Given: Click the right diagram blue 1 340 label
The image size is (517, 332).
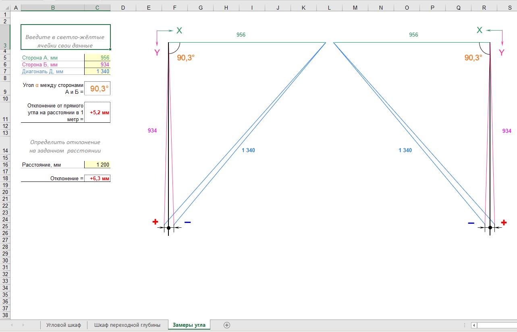Looking at the screenshot, I should [405, 150].
